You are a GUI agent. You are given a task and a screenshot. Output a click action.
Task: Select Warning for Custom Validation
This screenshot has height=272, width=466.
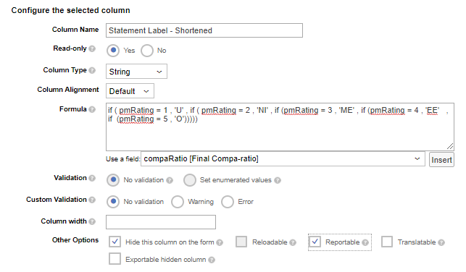tap(178, 202)
